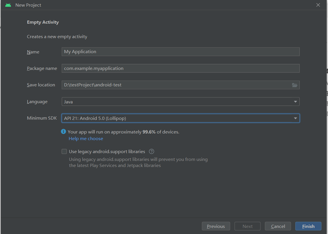Image resolution: width=328 pixels, height=234 pixels.
Task: Click the Minimum SDK label
Action: pos(42,118)
